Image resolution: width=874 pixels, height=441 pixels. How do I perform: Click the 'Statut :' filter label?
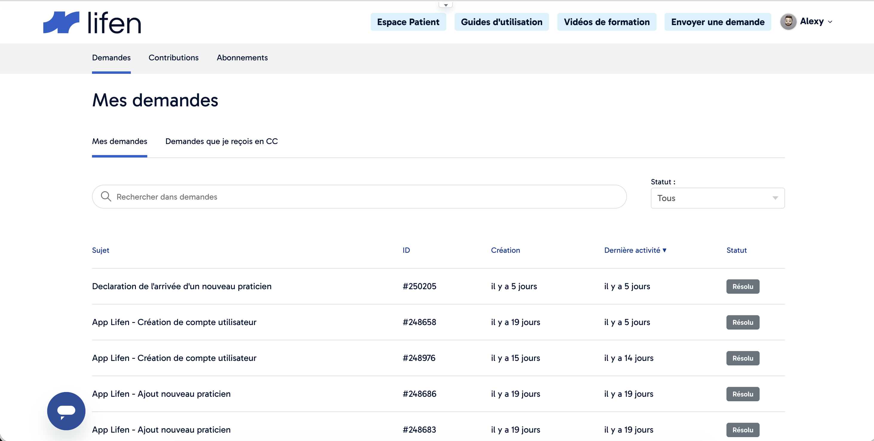(x=663, y=182)
